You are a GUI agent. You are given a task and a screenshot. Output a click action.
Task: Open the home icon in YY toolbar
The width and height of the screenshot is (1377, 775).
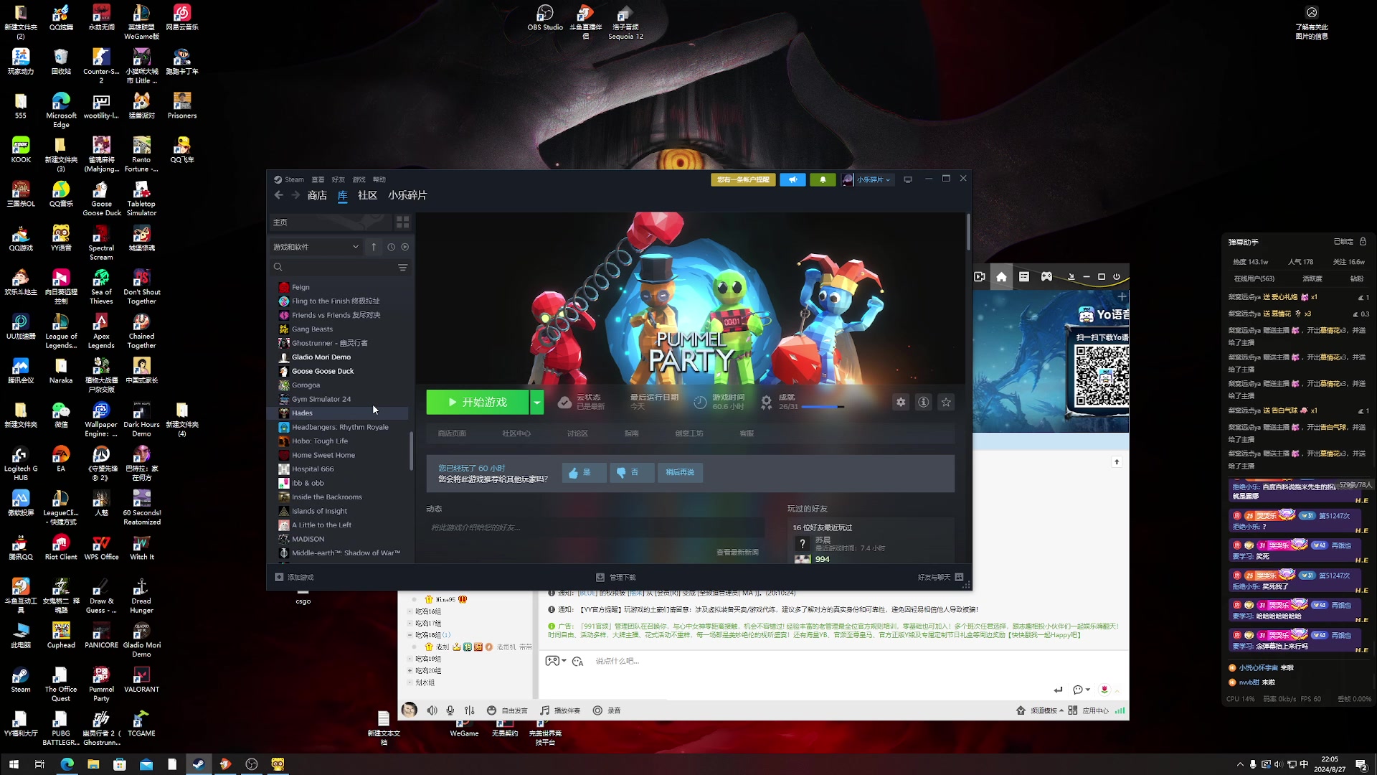[1001, 277]
